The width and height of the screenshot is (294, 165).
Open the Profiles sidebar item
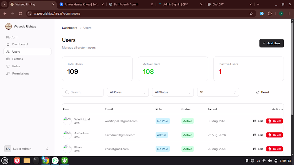pyautogui.click(x=27, y=59)
